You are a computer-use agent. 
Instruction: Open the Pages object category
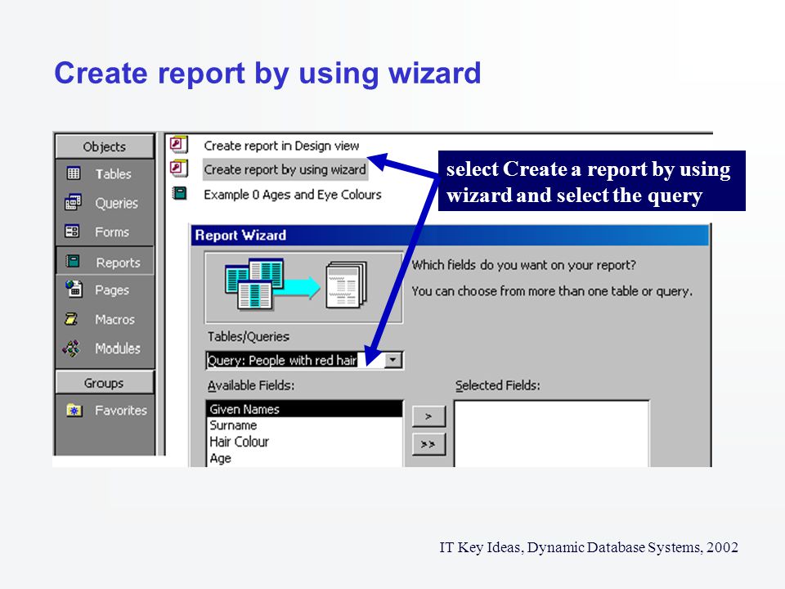[112, 290]
